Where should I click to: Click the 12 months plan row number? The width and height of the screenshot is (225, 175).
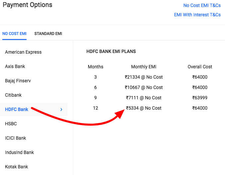(x=95, y=108)
